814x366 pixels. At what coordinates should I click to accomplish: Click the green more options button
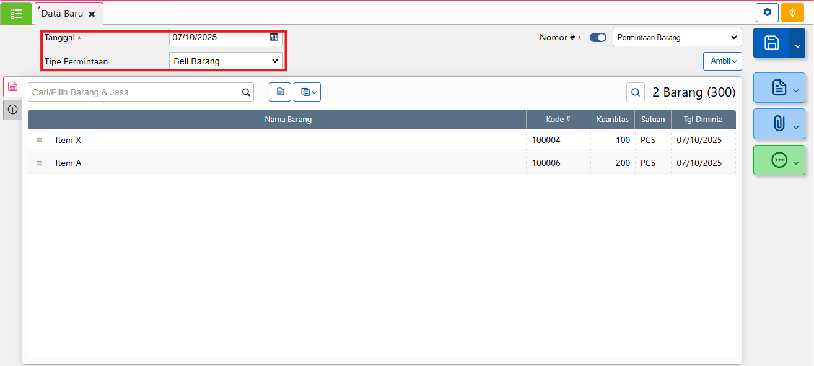tap(779, 160)
